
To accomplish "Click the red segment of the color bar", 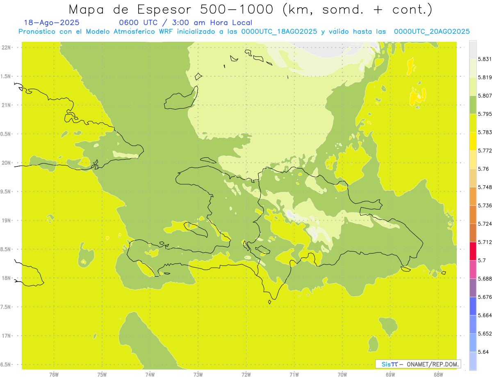I will point(473,251).
